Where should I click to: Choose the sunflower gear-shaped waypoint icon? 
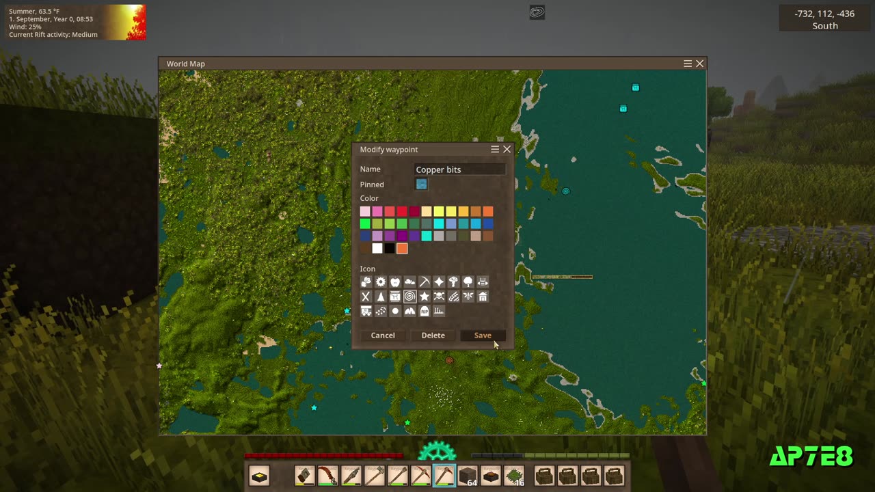click(381, 282)
